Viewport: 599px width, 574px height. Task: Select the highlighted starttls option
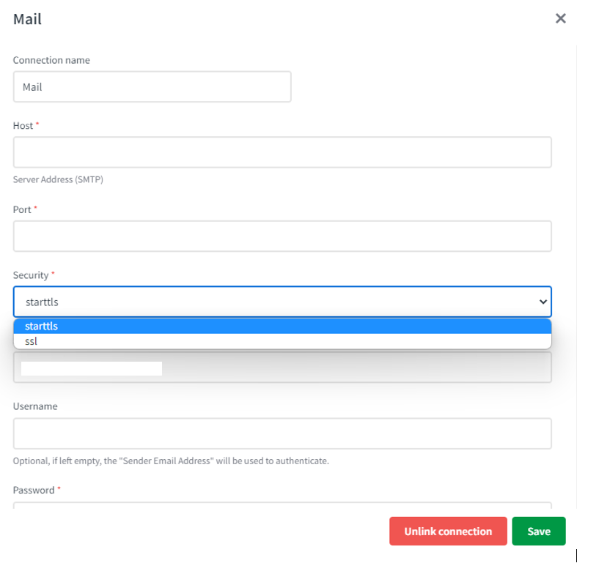tap(282, 327)
